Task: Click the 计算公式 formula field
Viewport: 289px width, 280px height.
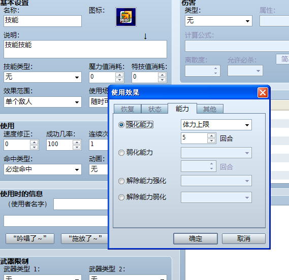Action: (237, 46)
